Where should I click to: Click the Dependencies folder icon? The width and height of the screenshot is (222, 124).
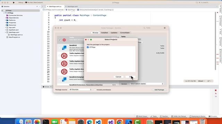click(7, 18)
